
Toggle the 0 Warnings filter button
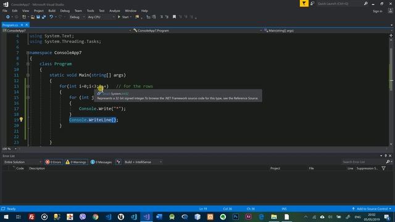pos(76,162)
